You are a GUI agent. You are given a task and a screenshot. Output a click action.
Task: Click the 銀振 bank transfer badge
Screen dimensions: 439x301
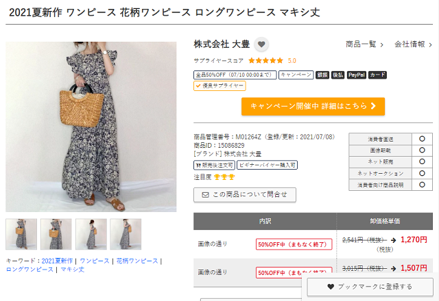[322, 75]
